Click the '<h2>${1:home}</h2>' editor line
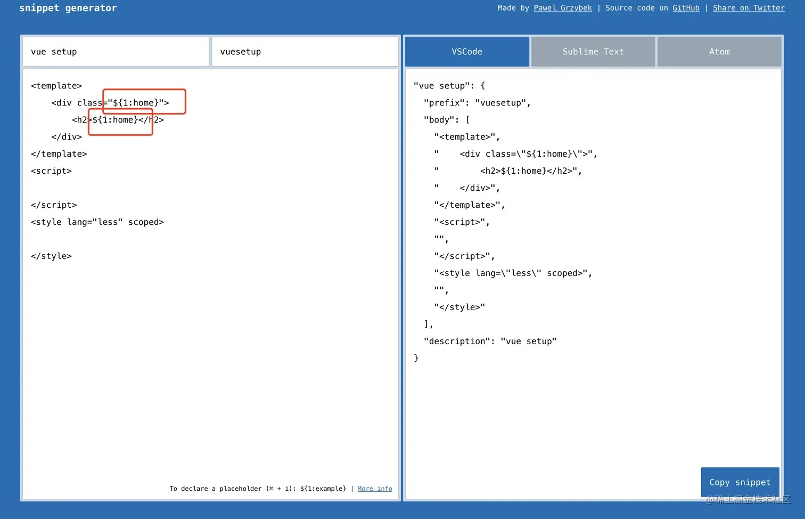The width and height of the screenshot is (805, 519). click(x=118, y=120)
